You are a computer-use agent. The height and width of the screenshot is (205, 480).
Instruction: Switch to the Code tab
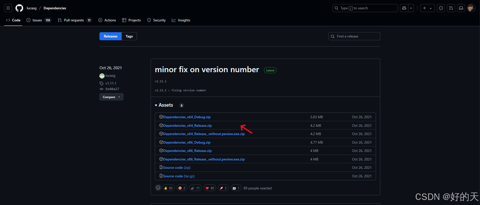coord(13,20)
